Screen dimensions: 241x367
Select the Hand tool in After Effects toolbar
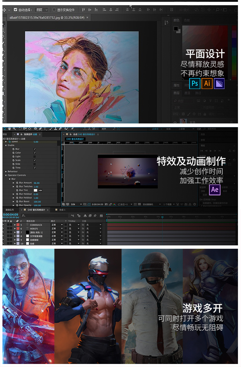coord(9,129)
